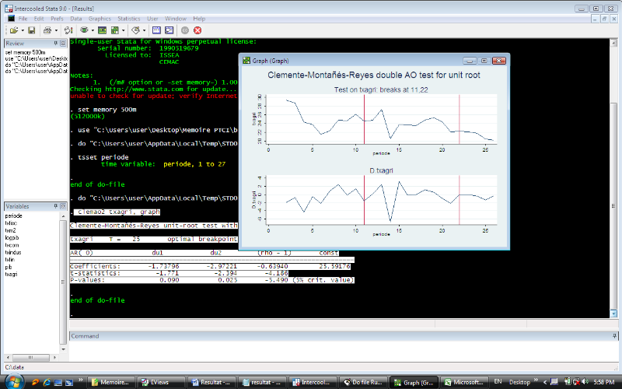This screenshot has width=622, height=389.
Task: Click the Variables panel scrollbar up arrow
Action: (64, 216)
